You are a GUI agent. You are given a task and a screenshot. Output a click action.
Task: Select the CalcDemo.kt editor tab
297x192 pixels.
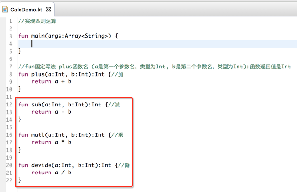click(x=27, y=10)
